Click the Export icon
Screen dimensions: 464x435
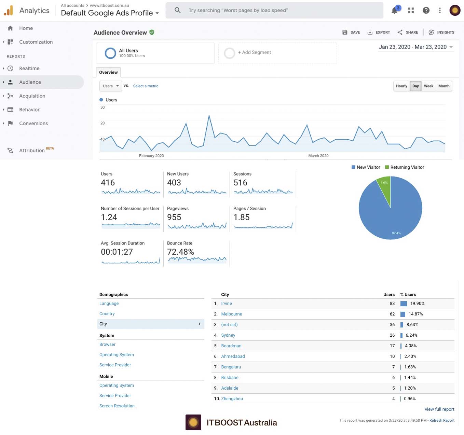(370, 32)
